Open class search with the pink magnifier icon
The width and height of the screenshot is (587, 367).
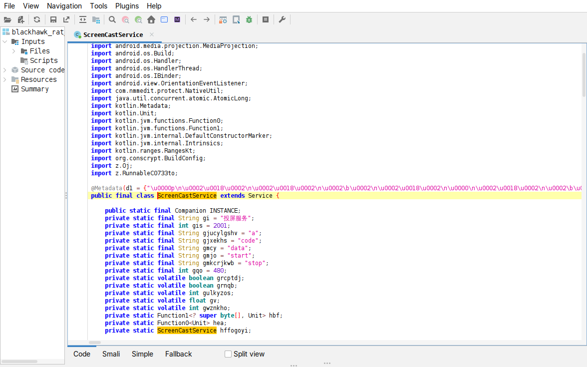point(125,20)
